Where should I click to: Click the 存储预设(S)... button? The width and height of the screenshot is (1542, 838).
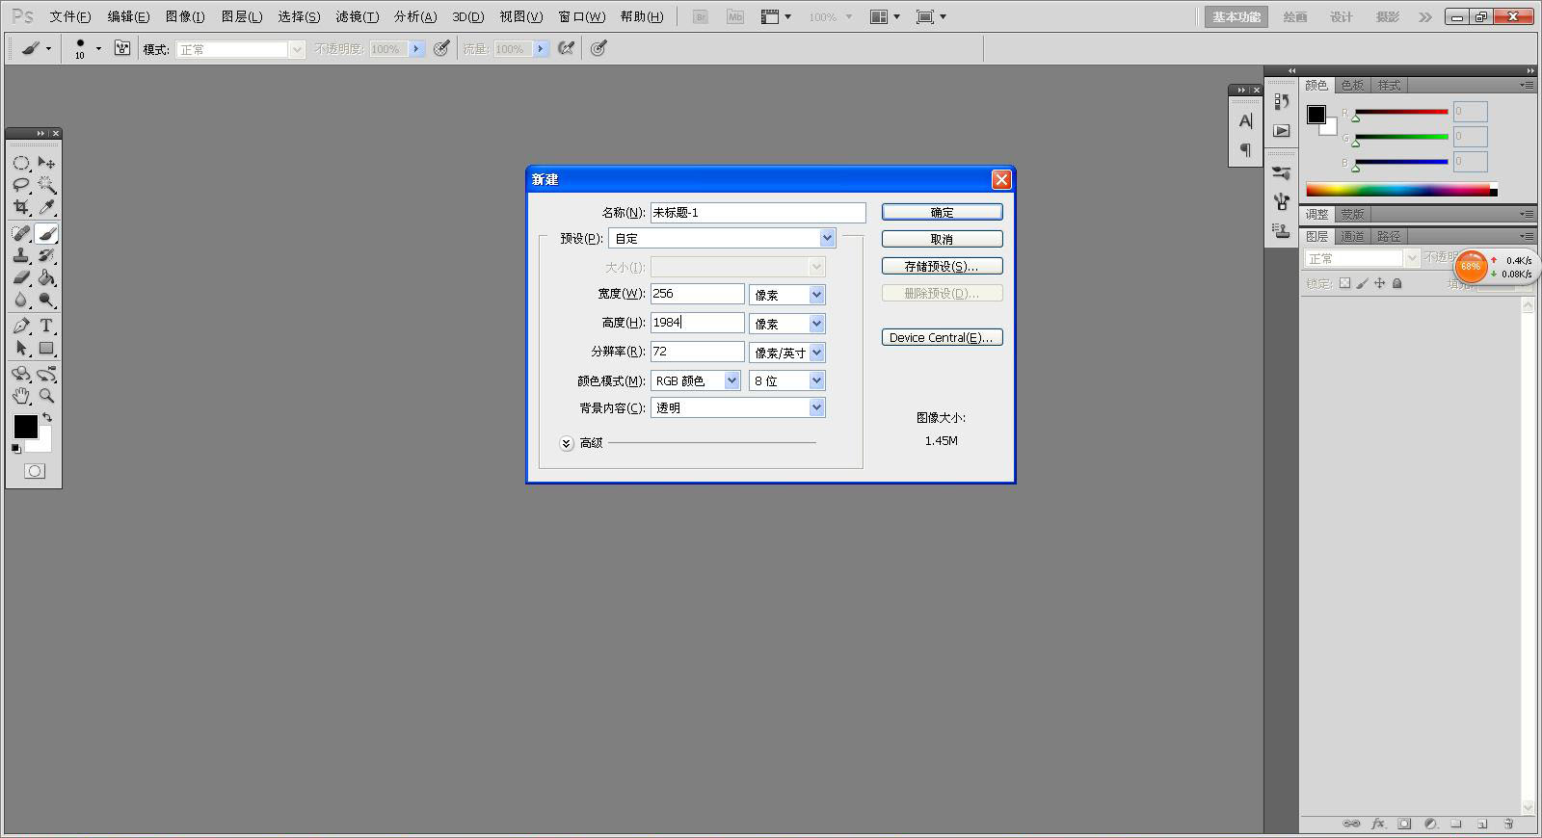tap(943, 266)
